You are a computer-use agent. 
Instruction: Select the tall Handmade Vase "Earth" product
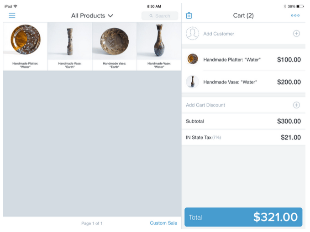(70, 46)
